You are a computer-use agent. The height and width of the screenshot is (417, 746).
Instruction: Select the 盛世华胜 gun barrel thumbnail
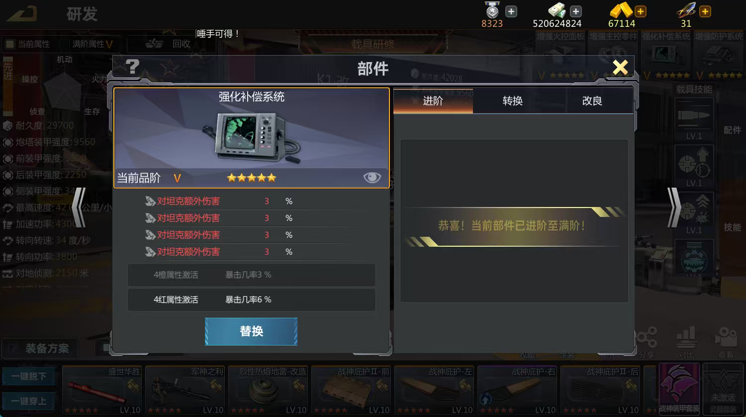tap(102, 390)
